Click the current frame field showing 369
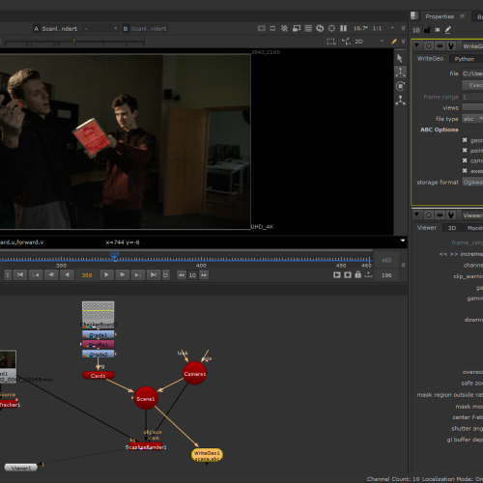The width and height of the screenshot is (483, 483). tap(87, 275)
